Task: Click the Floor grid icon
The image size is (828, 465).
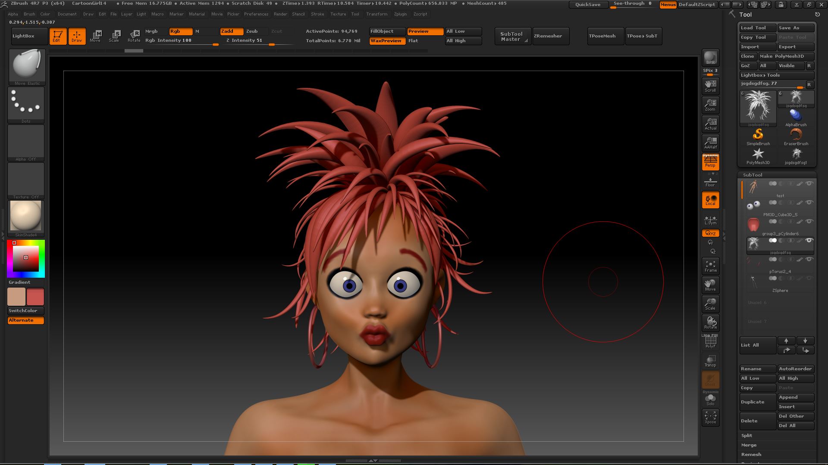Action: [710, 181]
